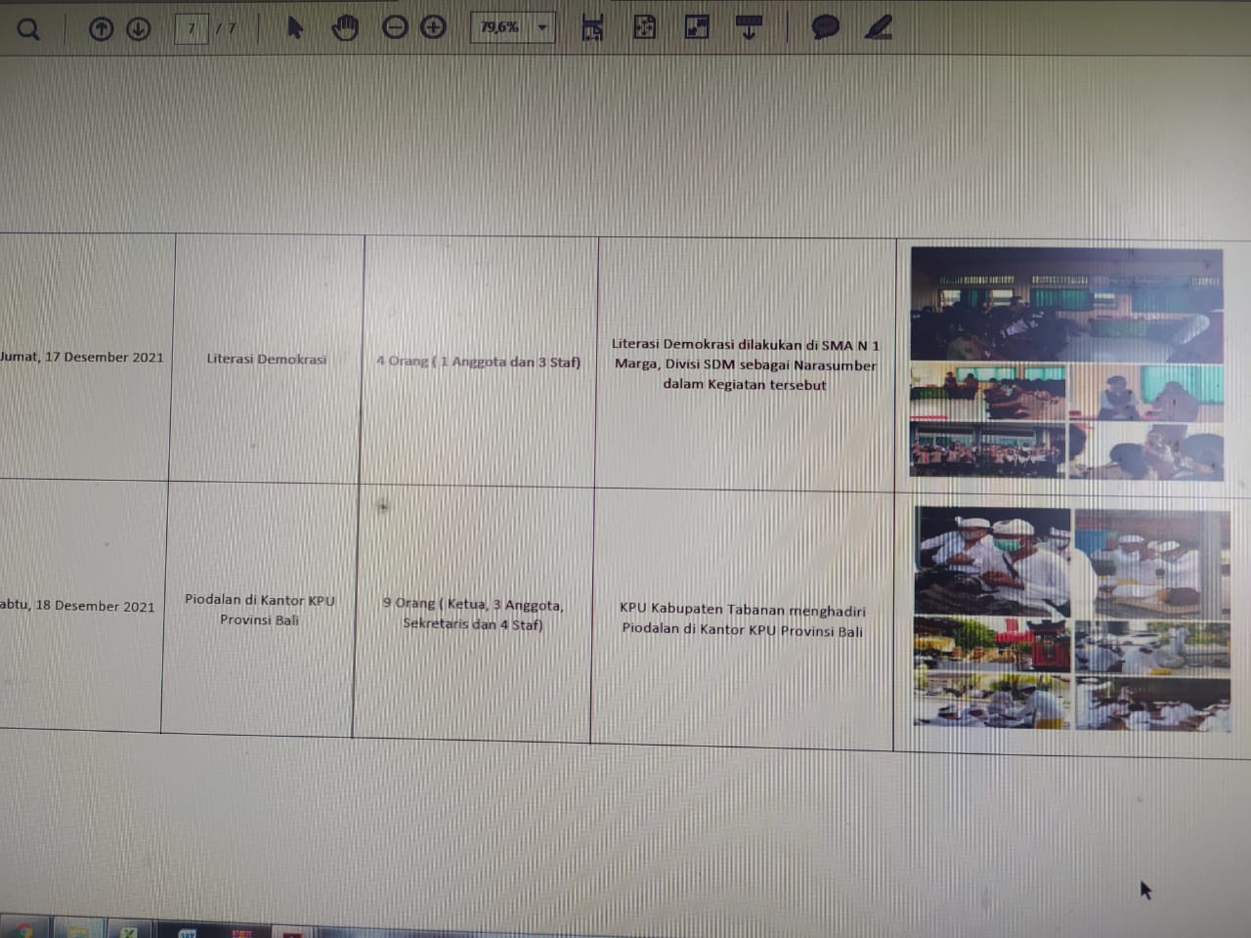Activate the hand pan tool
The width and height of the screenshot is (1251, 938).
click(344, 27)
